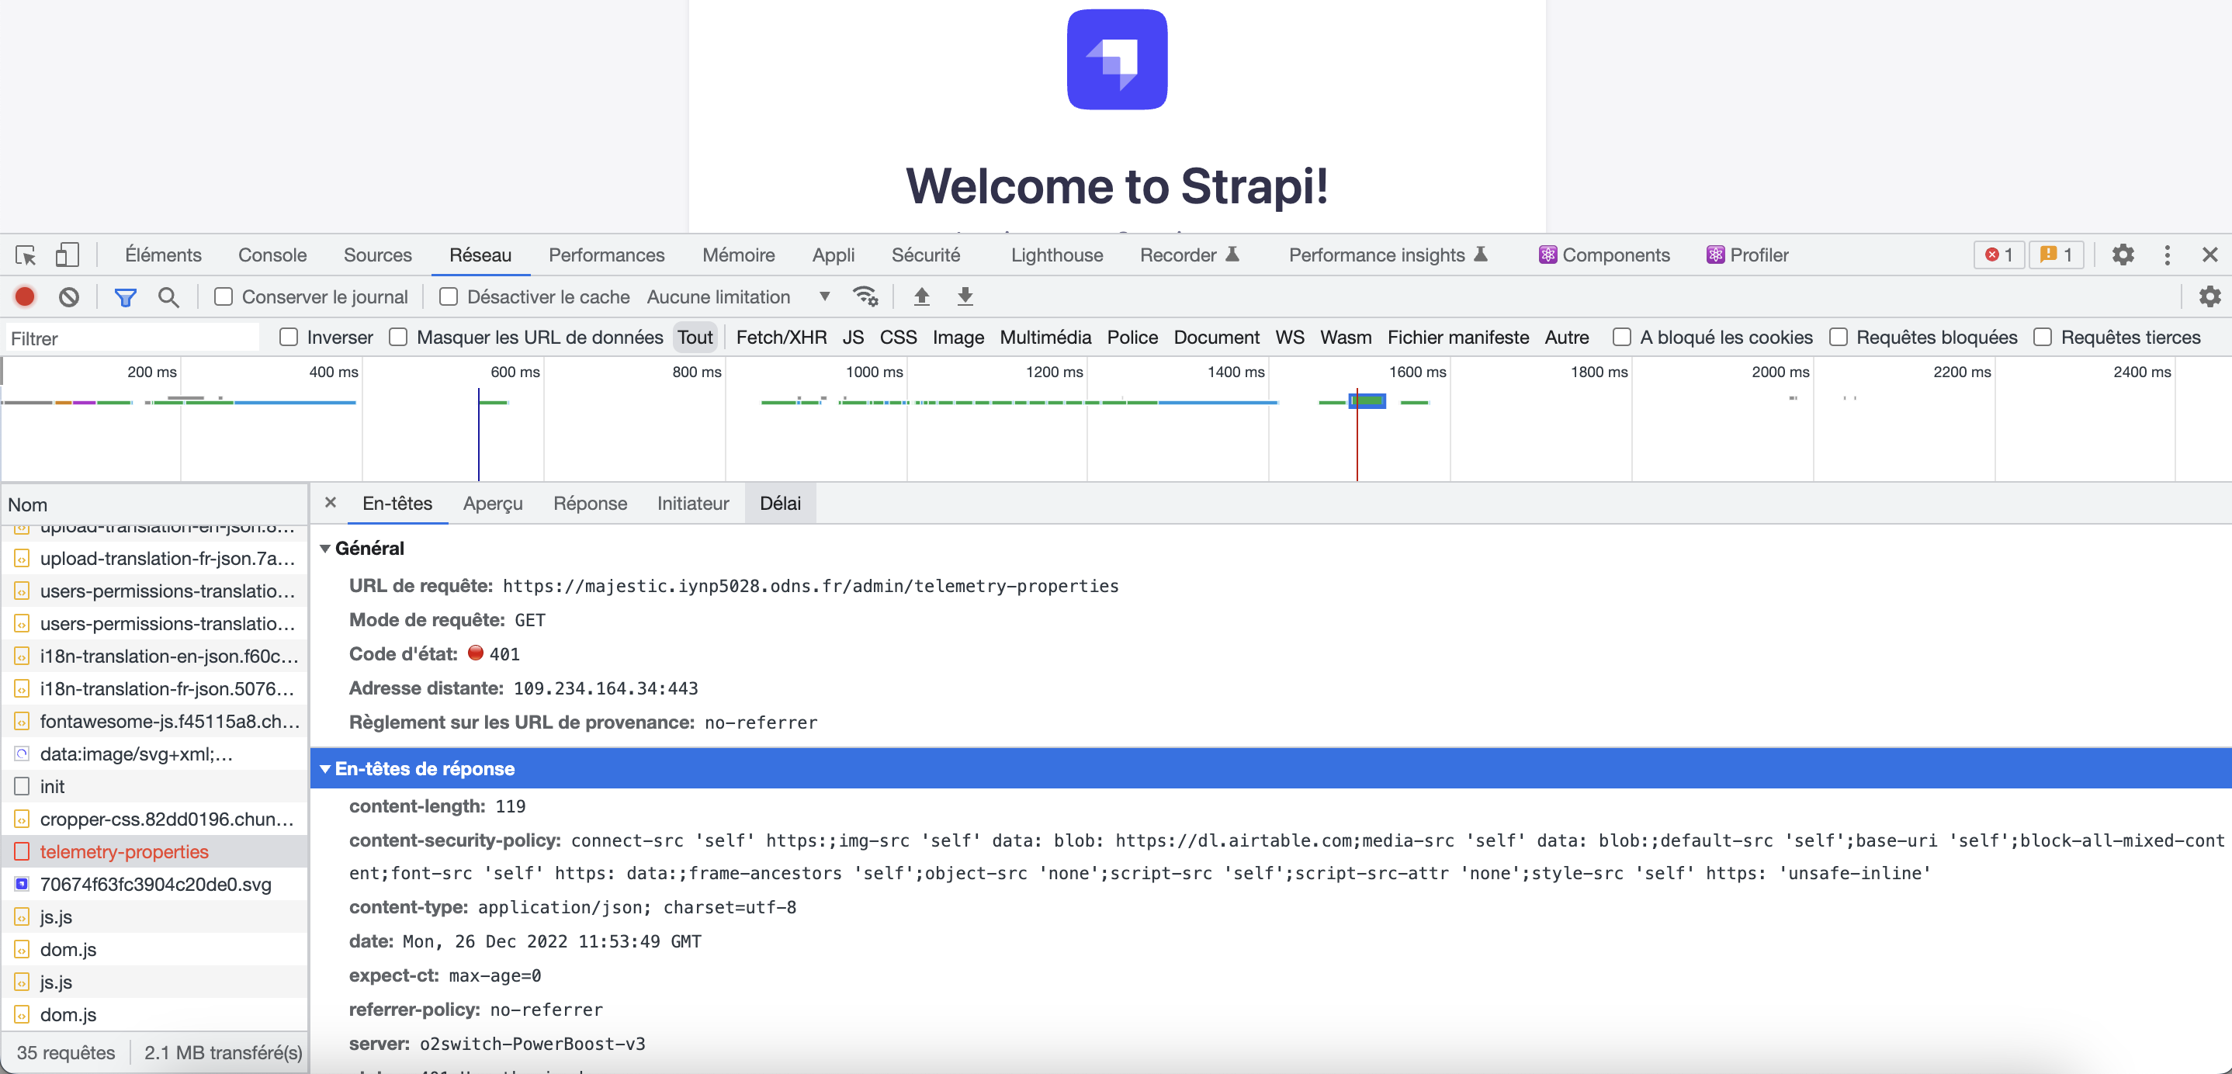The image size is (2232, 1074).
Task: Clear the network log
Action: pyautogui.click(x=68, y=296)
